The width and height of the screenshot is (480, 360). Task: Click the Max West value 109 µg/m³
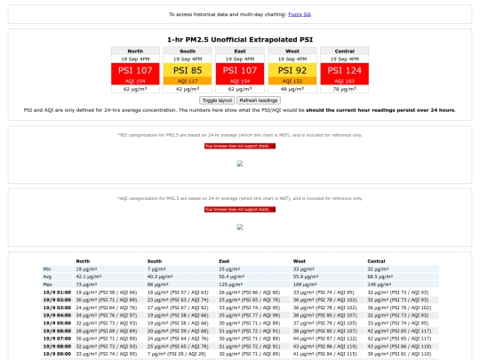click(x=305, y=284)
